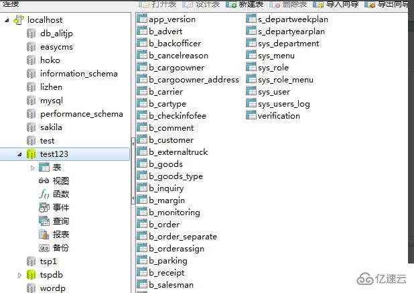
Task: Click the b_goods table icon
Action: [142, 164]
